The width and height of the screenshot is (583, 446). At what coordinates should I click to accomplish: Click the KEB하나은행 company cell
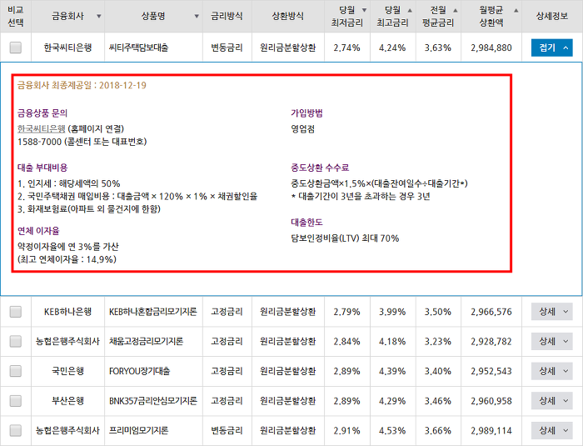pos(67,312)
